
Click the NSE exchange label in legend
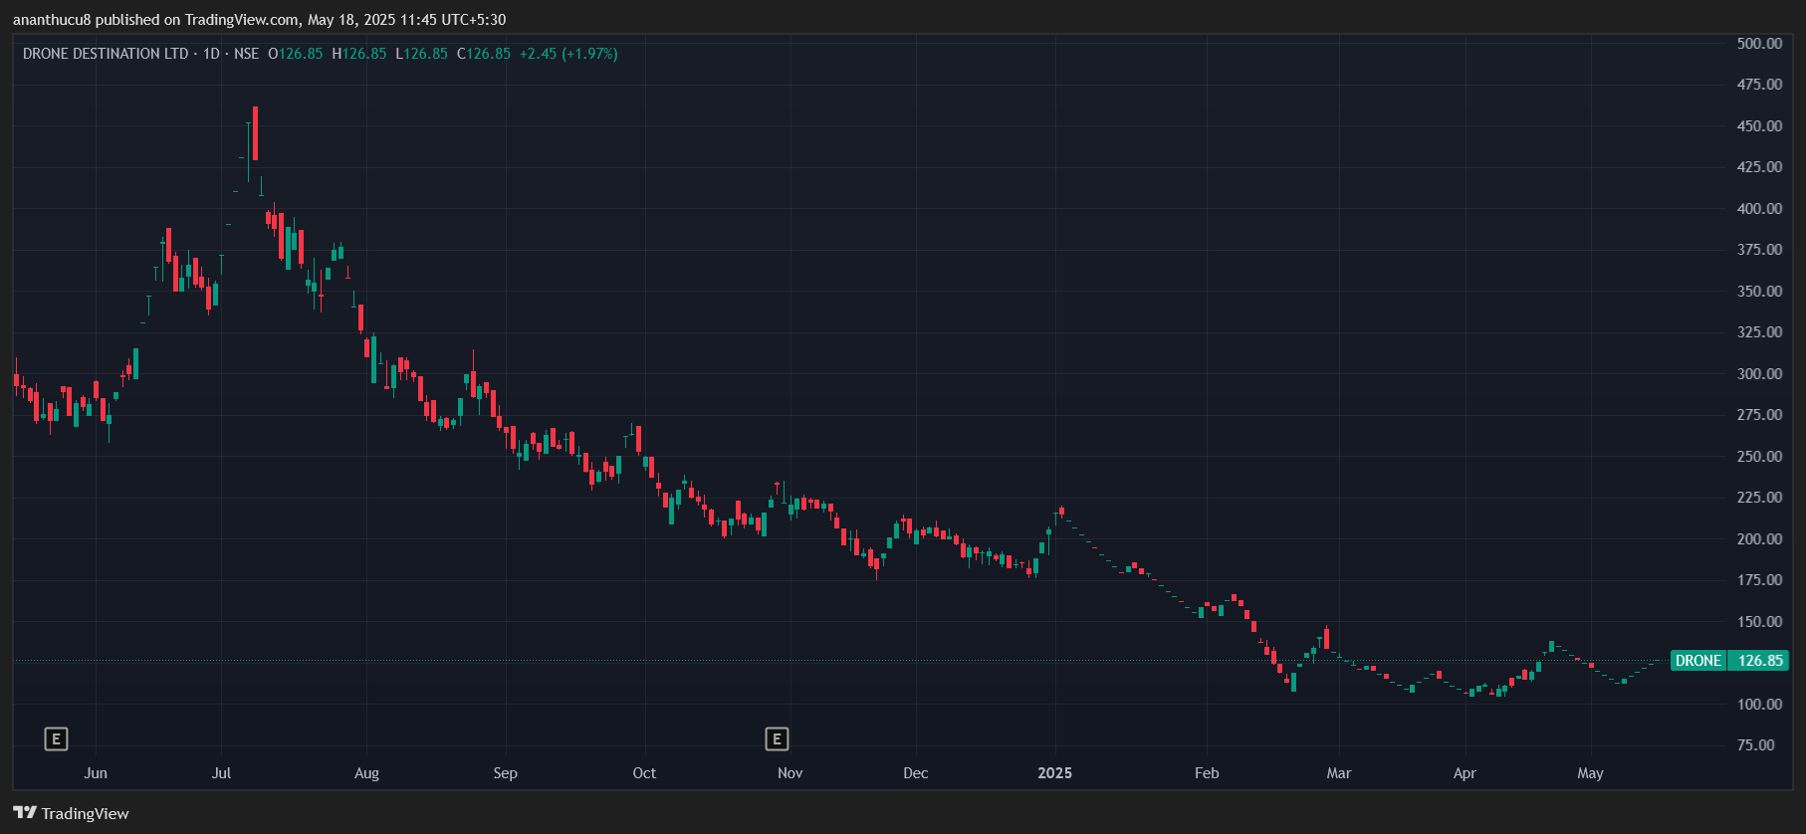[x=246, y=54]
